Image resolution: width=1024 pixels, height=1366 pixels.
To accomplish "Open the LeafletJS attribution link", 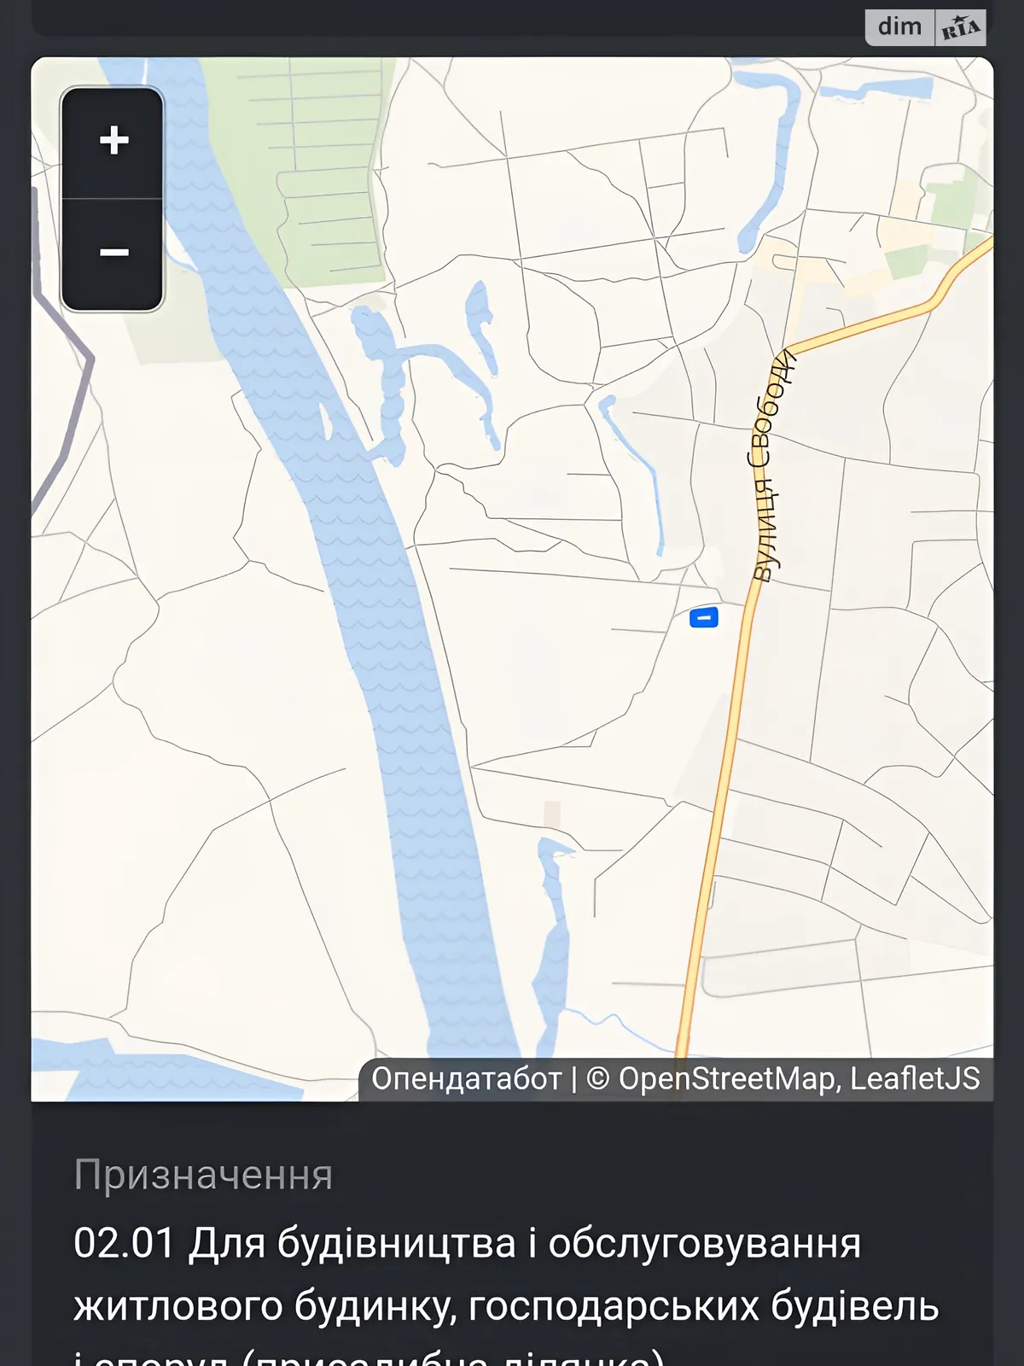I will [915, 1078].
